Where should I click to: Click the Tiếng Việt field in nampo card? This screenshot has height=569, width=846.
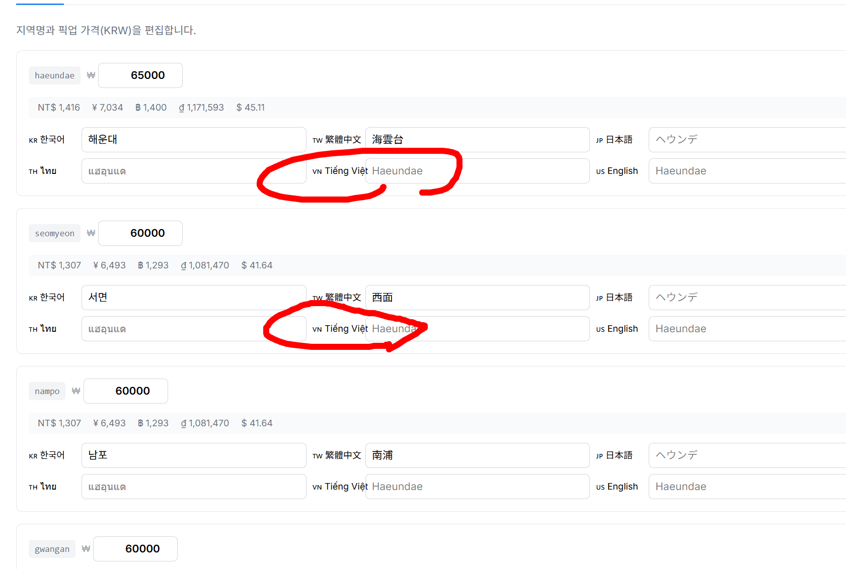[477, 487]
